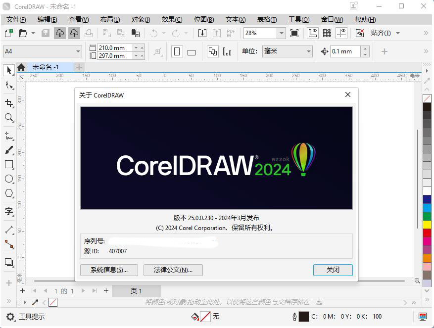Select the Polygon tool
This screenshot has width=434, height=328.
pos(9,193)
